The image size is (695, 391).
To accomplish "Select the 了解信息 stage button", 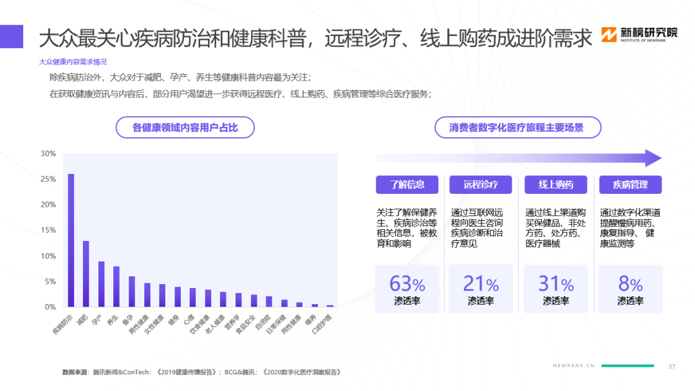I will [407, 185].
